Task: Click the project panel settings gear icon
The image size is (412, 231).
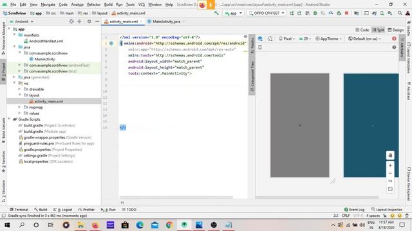Action: coord(89,21)
